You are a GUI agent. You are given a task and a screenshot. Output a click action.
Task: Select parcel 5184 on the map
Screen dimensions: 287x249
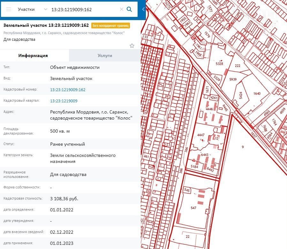(194, 167)
